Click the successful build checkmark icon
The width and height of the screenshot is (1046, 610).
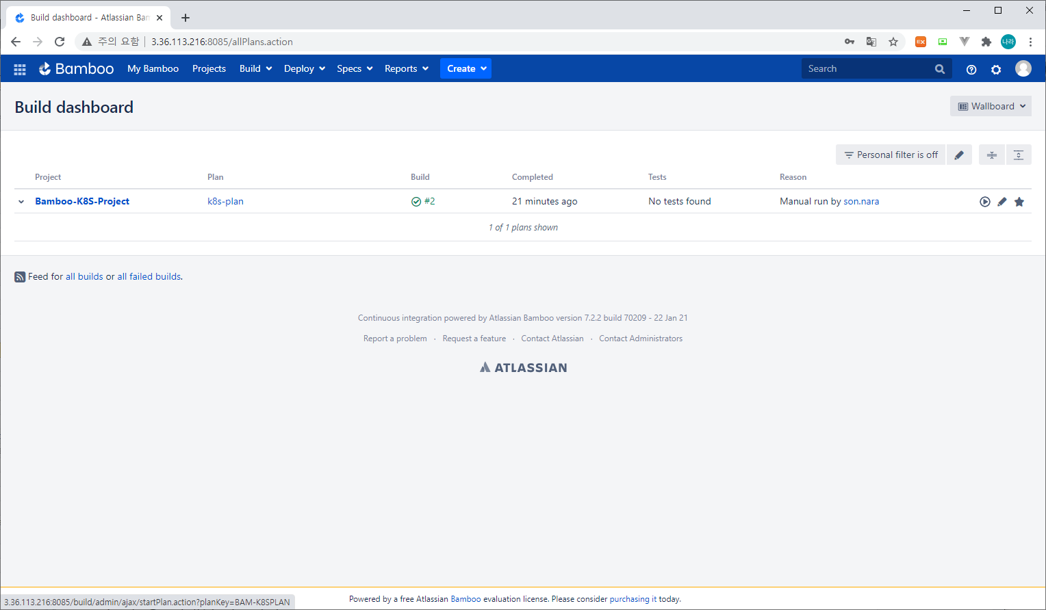pos(416,202)
